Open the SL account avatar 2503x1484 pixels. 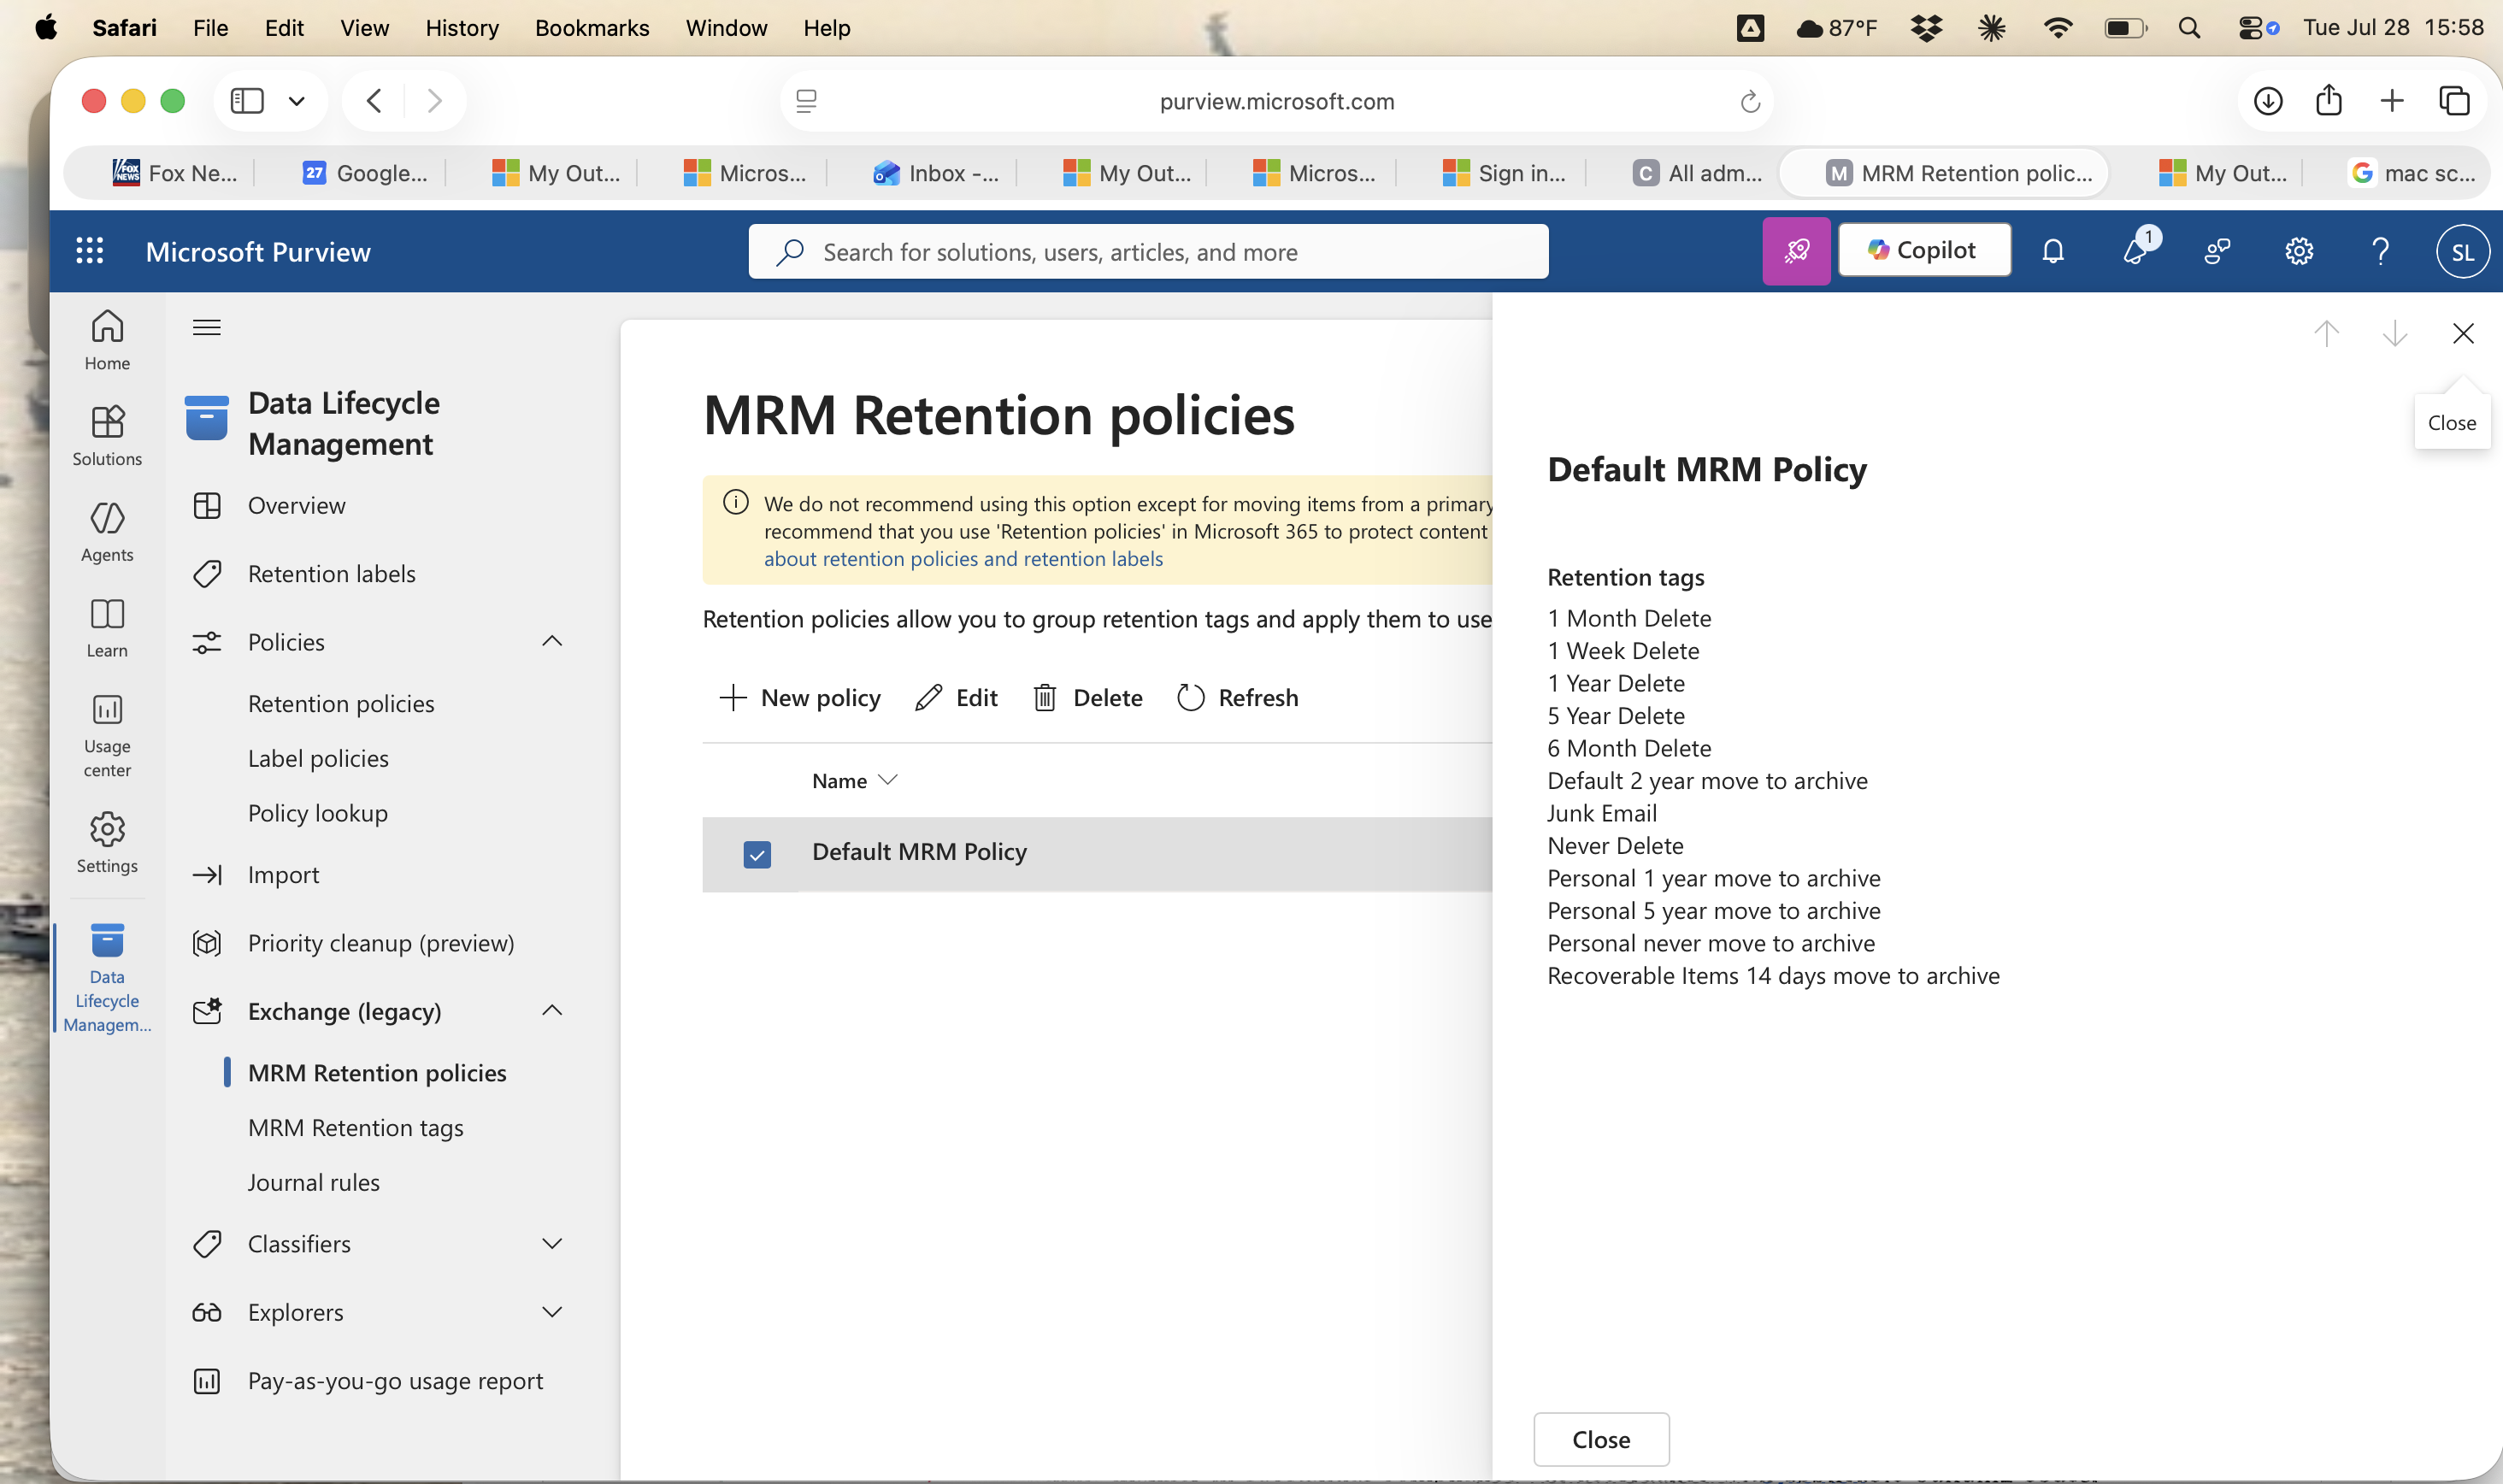click(2462, 251)
